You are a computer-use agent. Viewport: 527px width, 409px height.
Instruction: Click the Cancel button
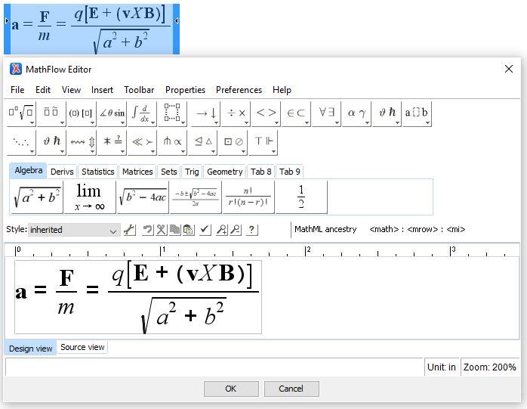tap(291, 389)
